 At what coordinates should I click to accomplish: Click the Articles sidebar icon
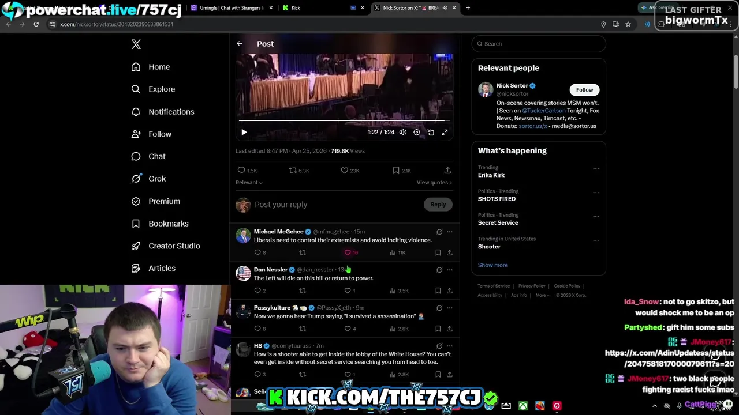[x=136, y=268]
